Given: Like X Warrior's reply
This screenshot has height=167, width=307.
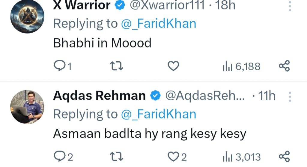Looking at the screenshot, I should pos(173,66).
